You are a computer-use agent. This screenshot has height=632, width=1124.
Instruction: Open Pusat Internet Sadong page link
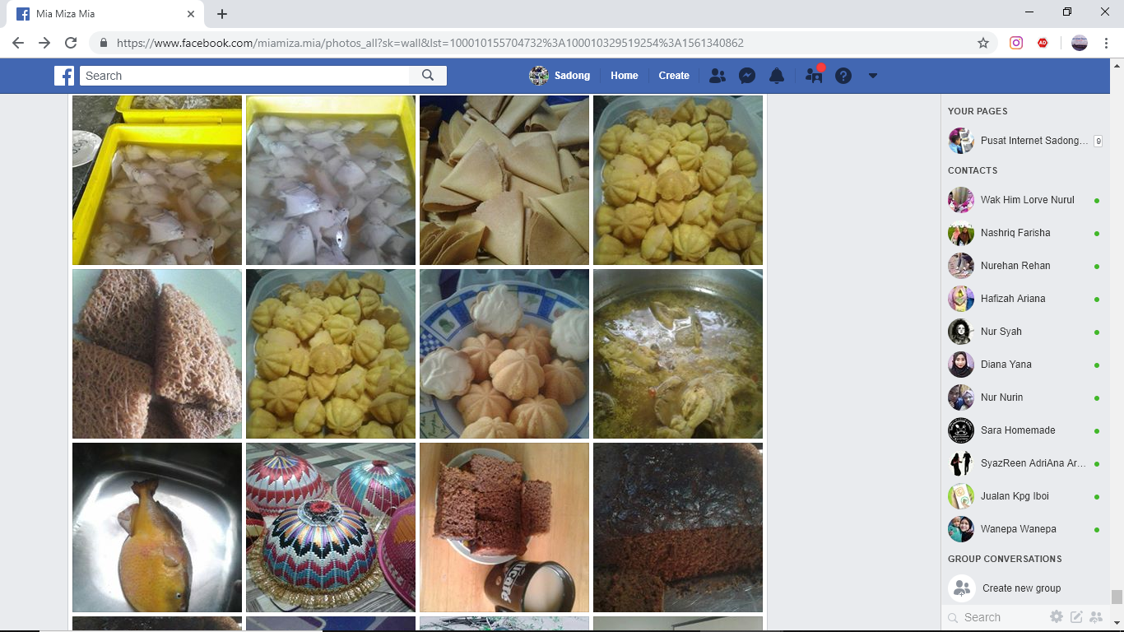click(1033, 141)
